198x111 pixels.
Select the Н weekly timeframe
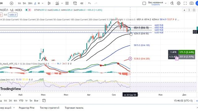click(39, 3)
